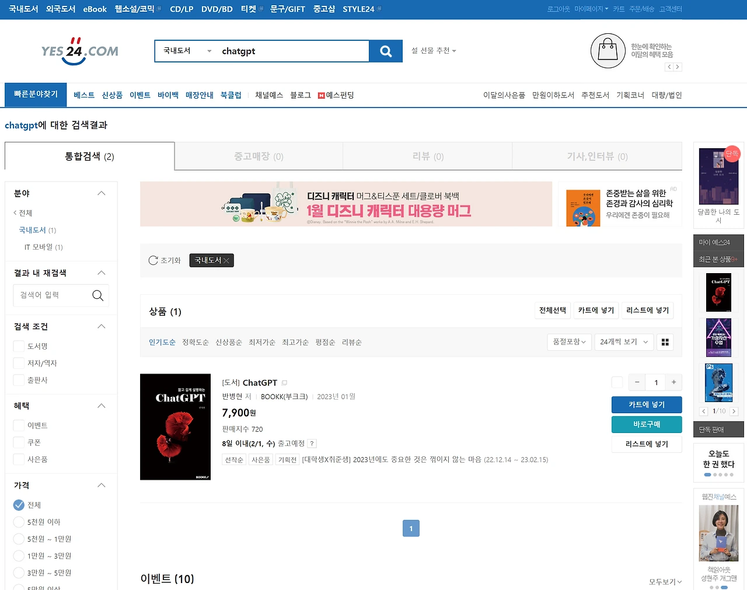Screen dimensions: 747x590
Task: Open the eBook top menu
Action: (x=95, y=9)
